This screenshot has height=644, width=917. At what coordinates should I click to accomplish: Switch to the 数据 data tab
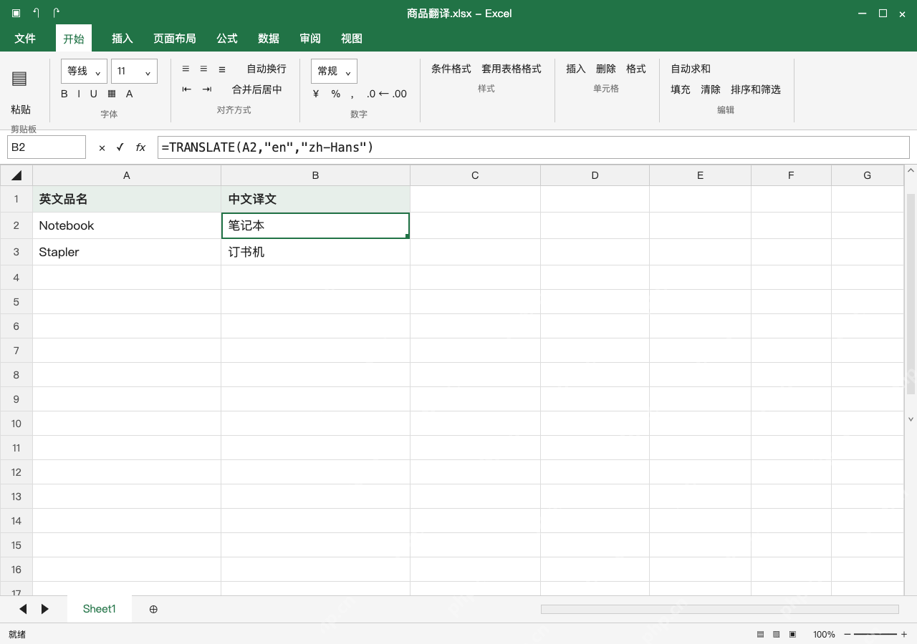(269, 39)
